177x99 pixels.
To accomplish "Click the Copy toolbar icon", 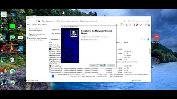I will point(130,25).
